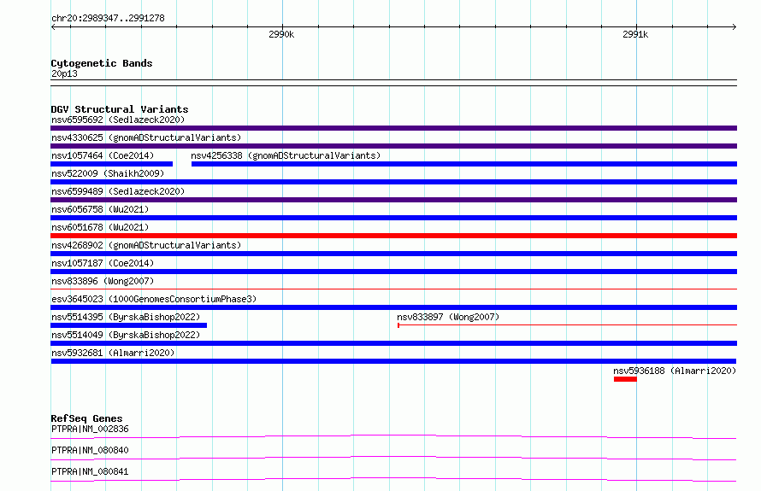Click the right arrow of the chromosome ruler
761x491 pixels.
point(734,26)
